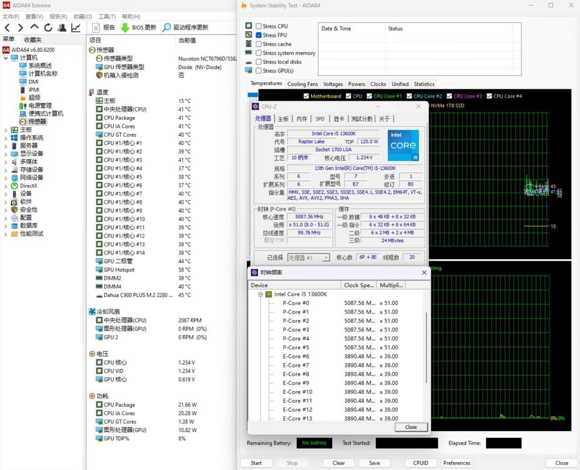Viewport: 580px width, 470px height.
Task: Click the Clear button
Action: [x=339, y=463]
